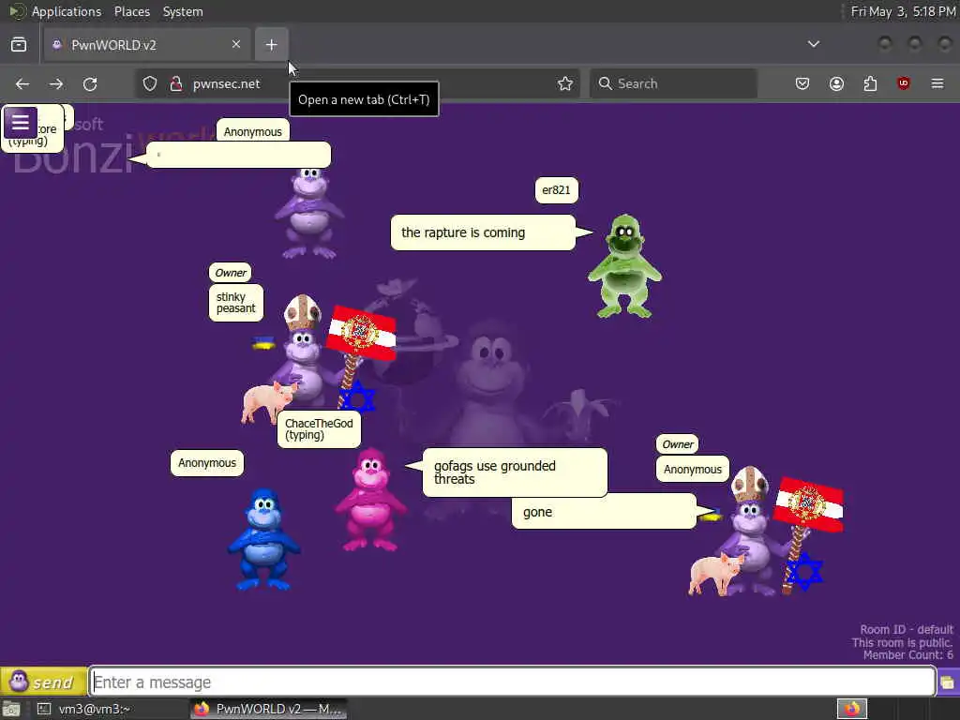This screenshot has width=960, height=720.
Task: Open the Firefox application menu
Action: point(937,83)
